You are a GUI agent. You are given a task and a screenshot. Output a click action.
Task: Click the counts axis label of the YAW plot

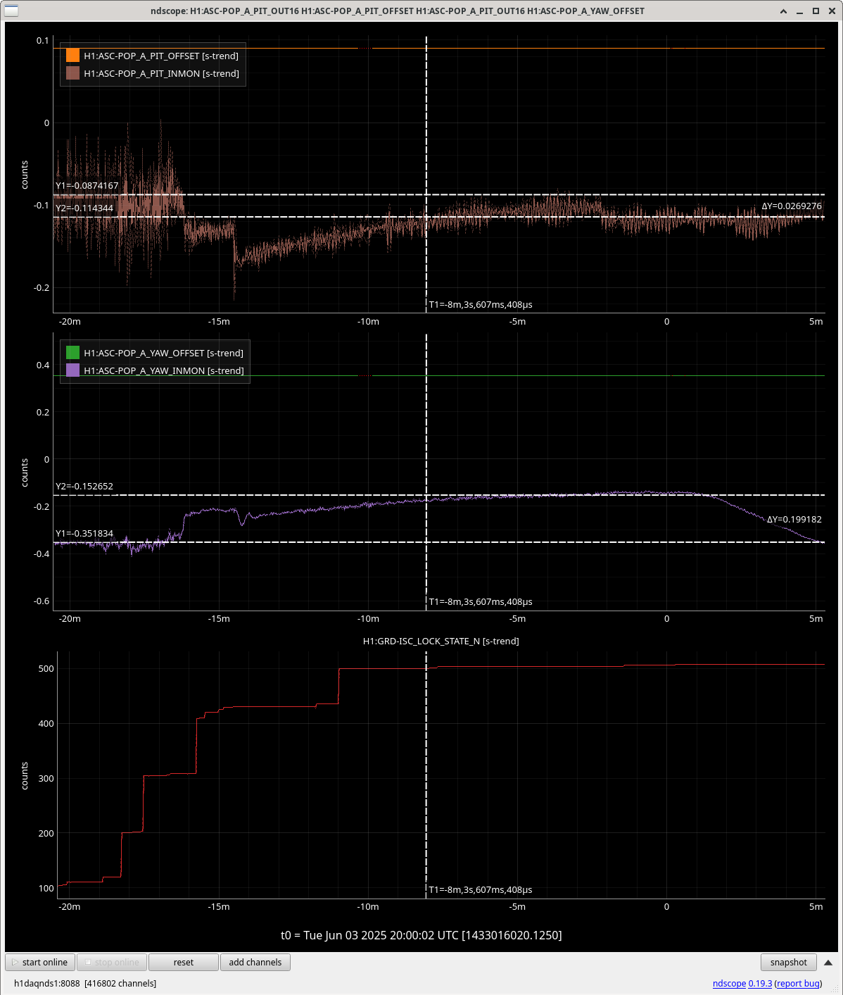[x=25, y=473]
